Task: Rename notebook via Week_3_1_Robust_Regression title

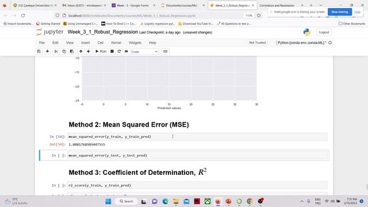Action: click(102, 32)
